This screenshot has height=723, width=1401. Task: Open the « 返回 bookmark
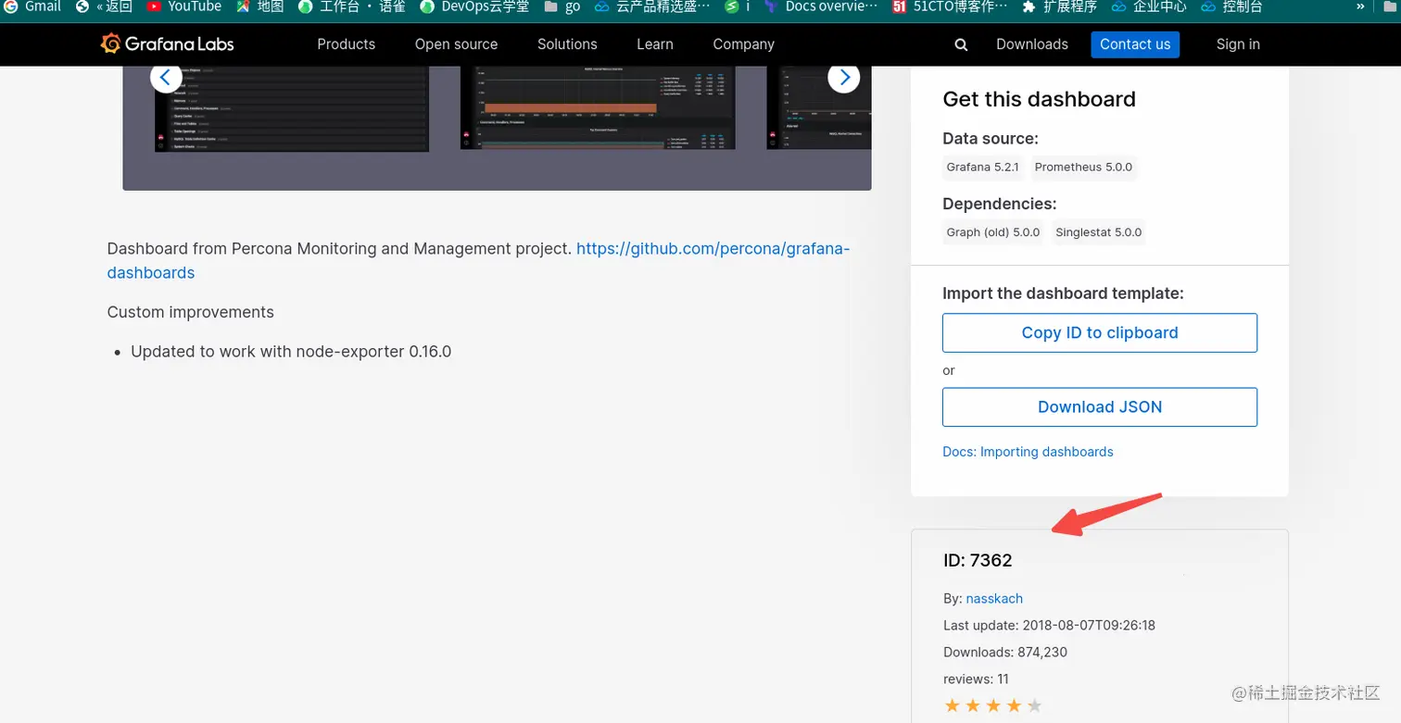pos(104,6)
